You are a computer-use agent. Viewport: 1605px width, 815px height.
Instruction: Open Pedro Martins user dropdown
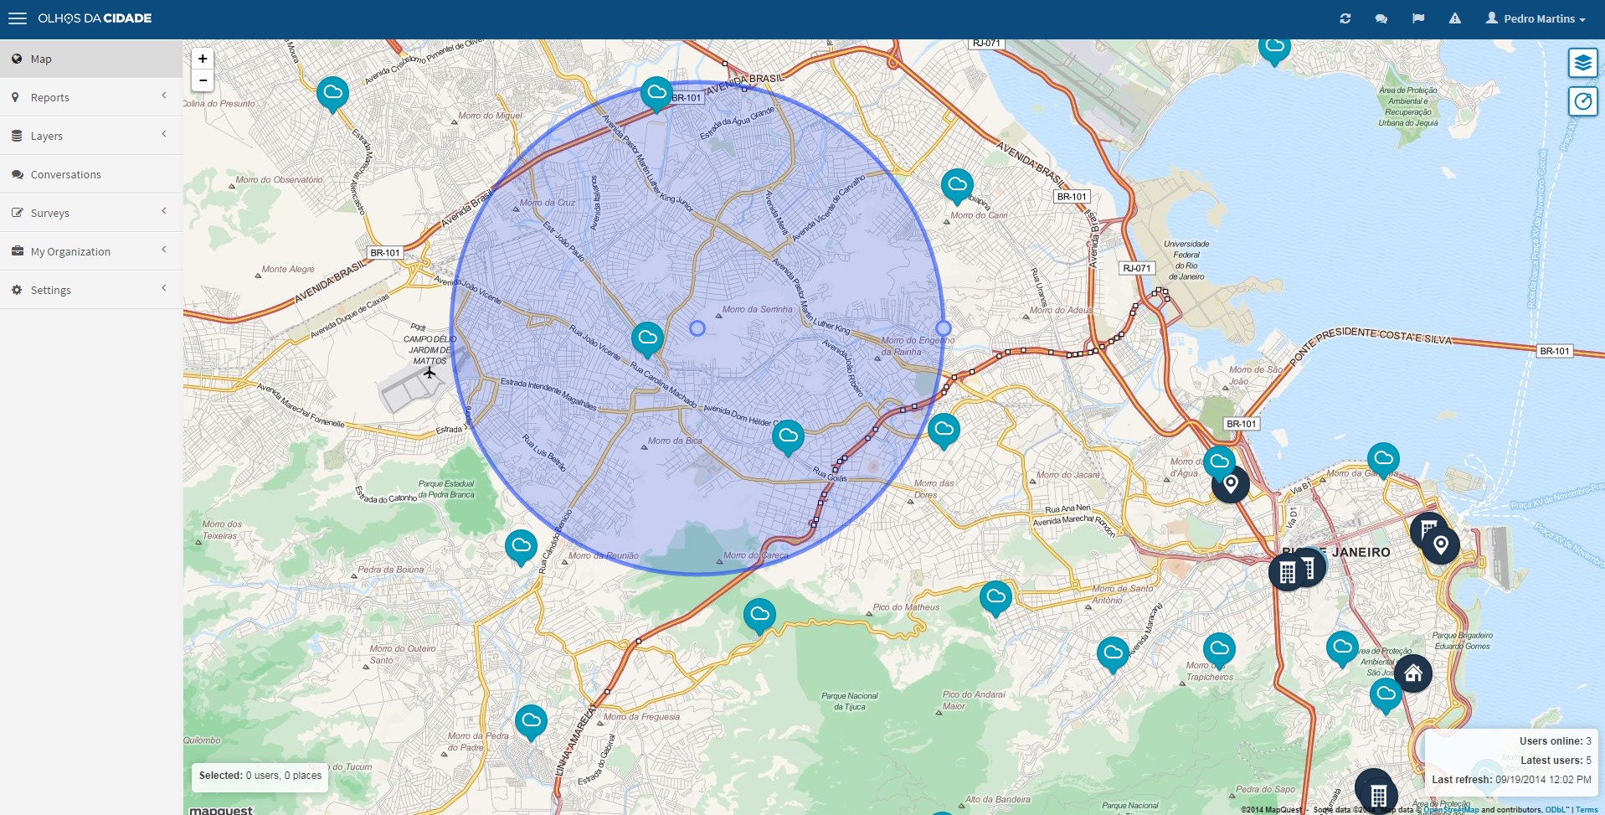(x=1536, y=18)
